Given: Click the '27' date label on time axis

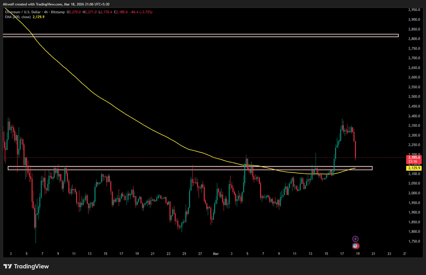Looking at the screenshot, I should pos(200,254).
